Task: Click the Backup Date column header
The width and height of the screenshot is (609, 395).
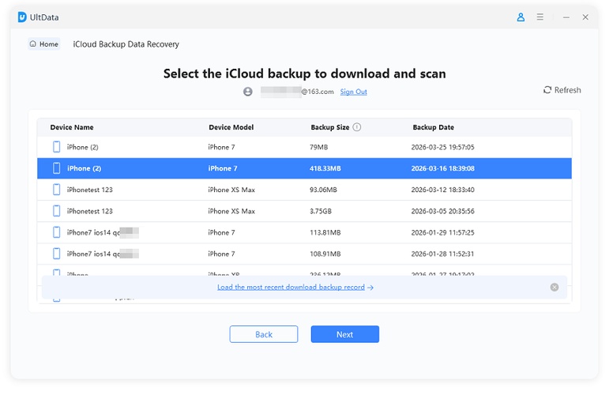Action: point(433,127)
